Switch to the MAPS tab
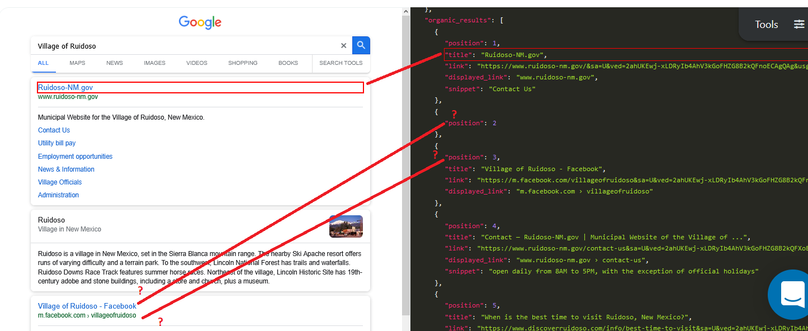Viewport: 808px width, 331px height. [x=77, y=63]
